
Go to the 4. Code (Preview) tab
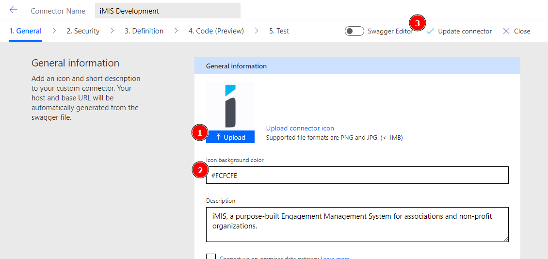tap(216, 31)
